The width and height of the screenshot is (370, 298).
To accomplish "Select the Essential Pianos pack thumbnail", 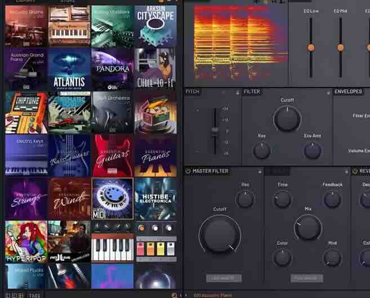I will pyautogui.click(x=155, y=155).
